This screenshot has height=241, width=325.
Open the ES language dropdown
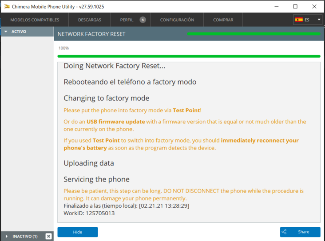point(308,20)
